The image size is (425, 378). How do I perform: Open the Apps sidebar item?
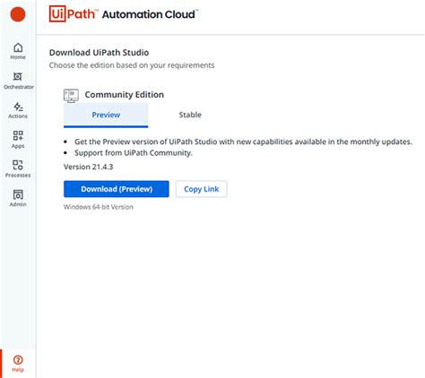(18, 140)
